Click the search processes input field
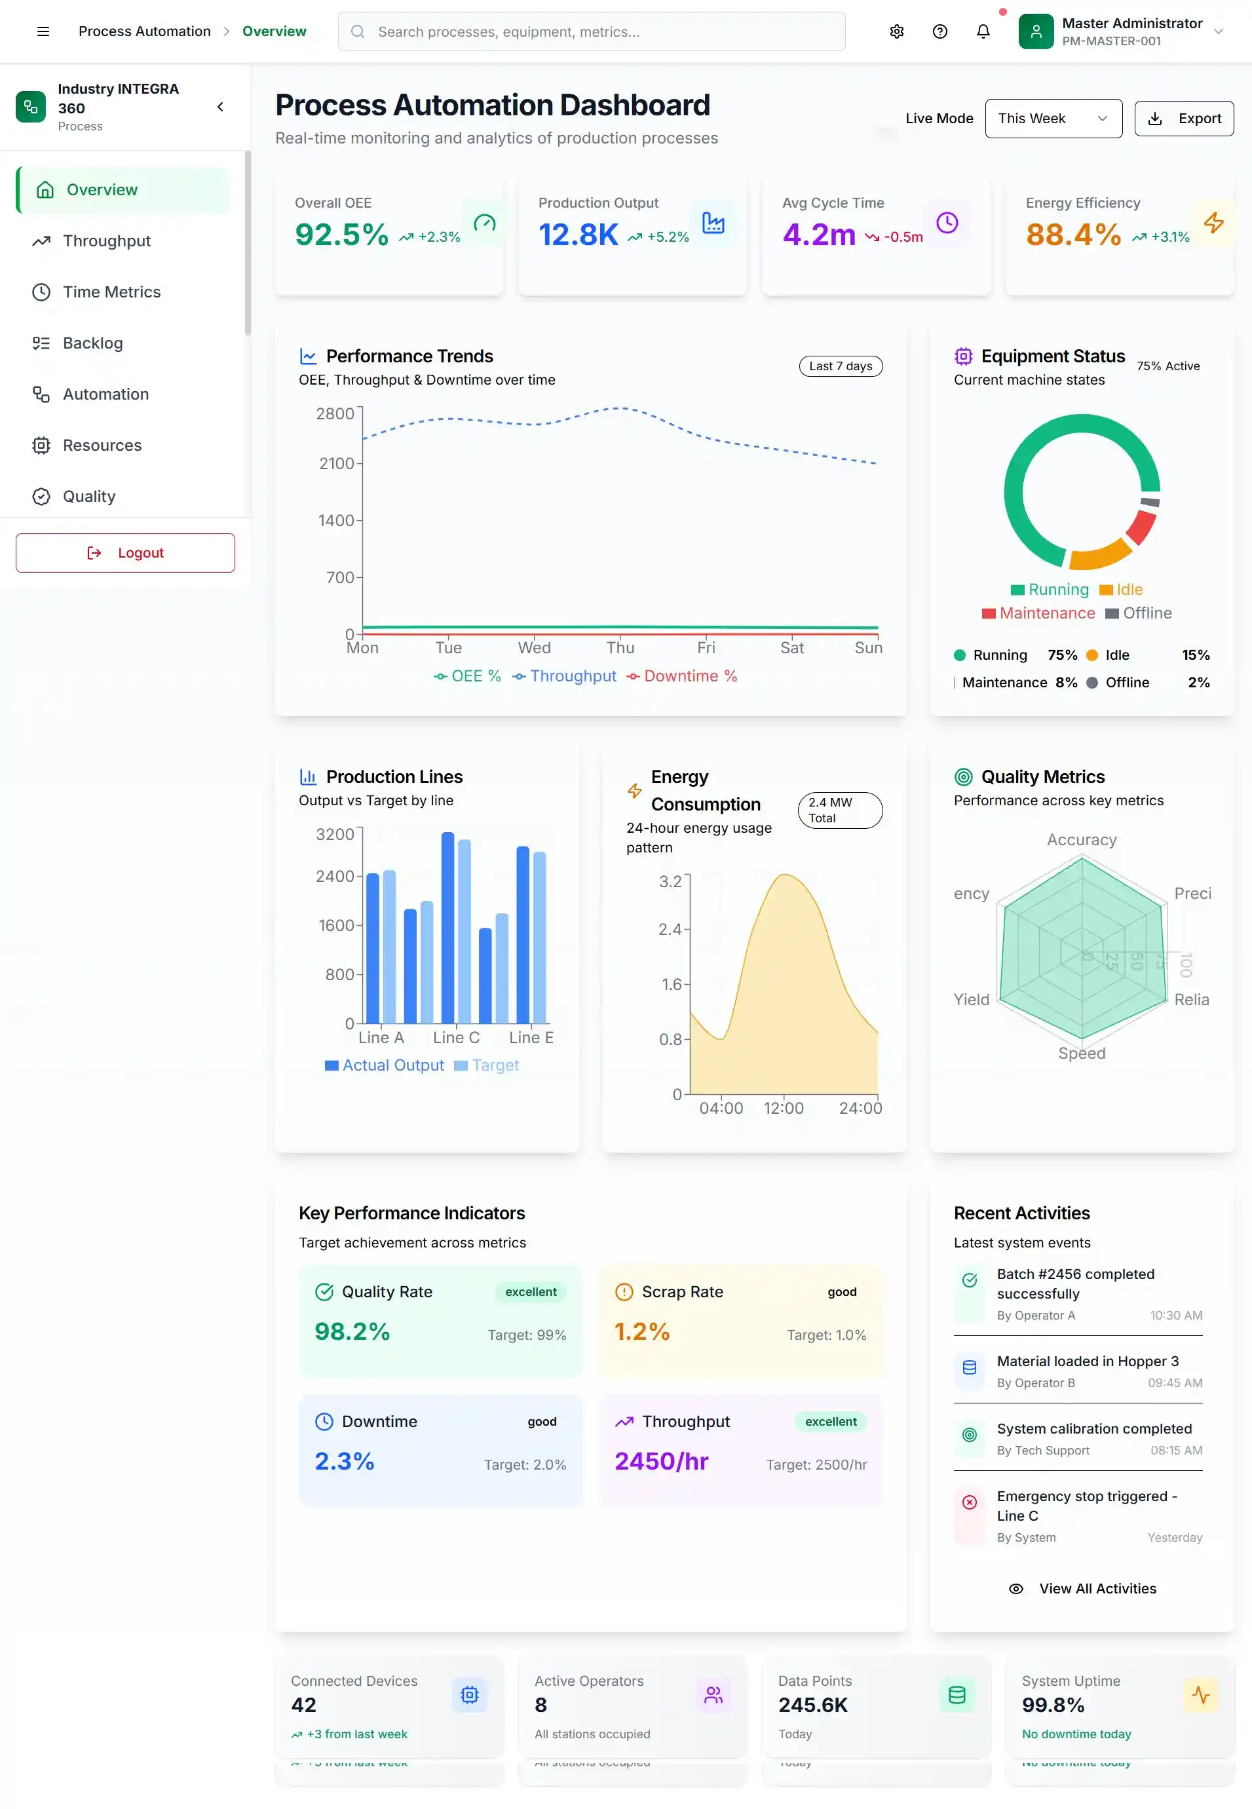 coord(591,31)
